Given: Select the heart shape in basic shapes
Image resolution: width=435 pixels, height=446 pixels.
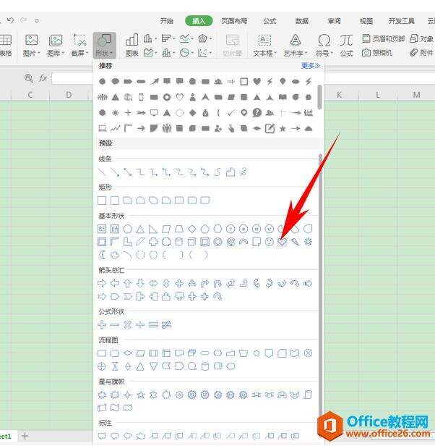Looking at the screenshot, I should [x=282, y=242].
